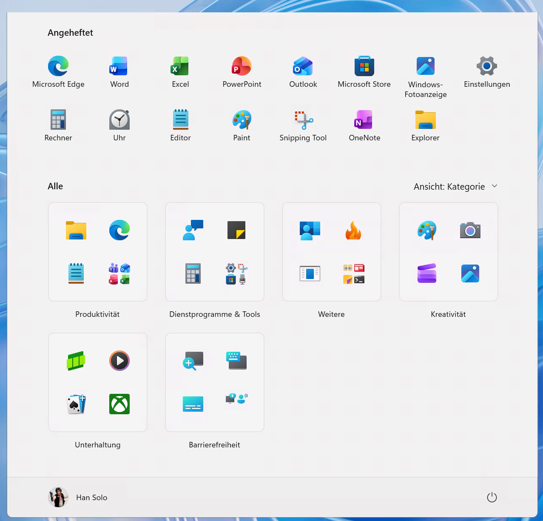Open Explorer icon in Produktivität folder
The width and height of the screenshot is (543, 521).
point(76,231)
